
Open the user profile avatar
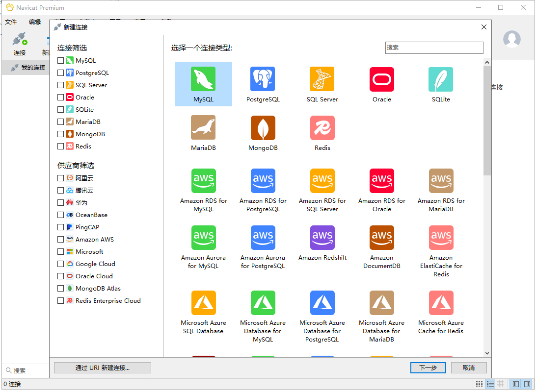click(511, 39)
